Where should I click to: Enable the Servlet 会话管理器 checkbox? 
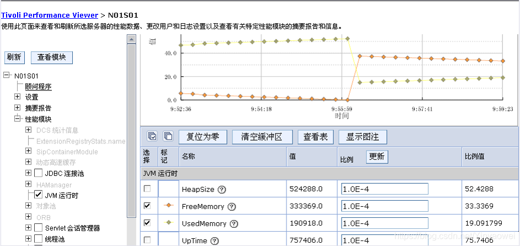[39, 228]
